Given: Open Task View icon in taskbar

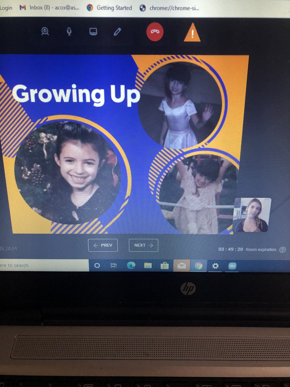Looking at the screenshot, I should pos(113,265).
